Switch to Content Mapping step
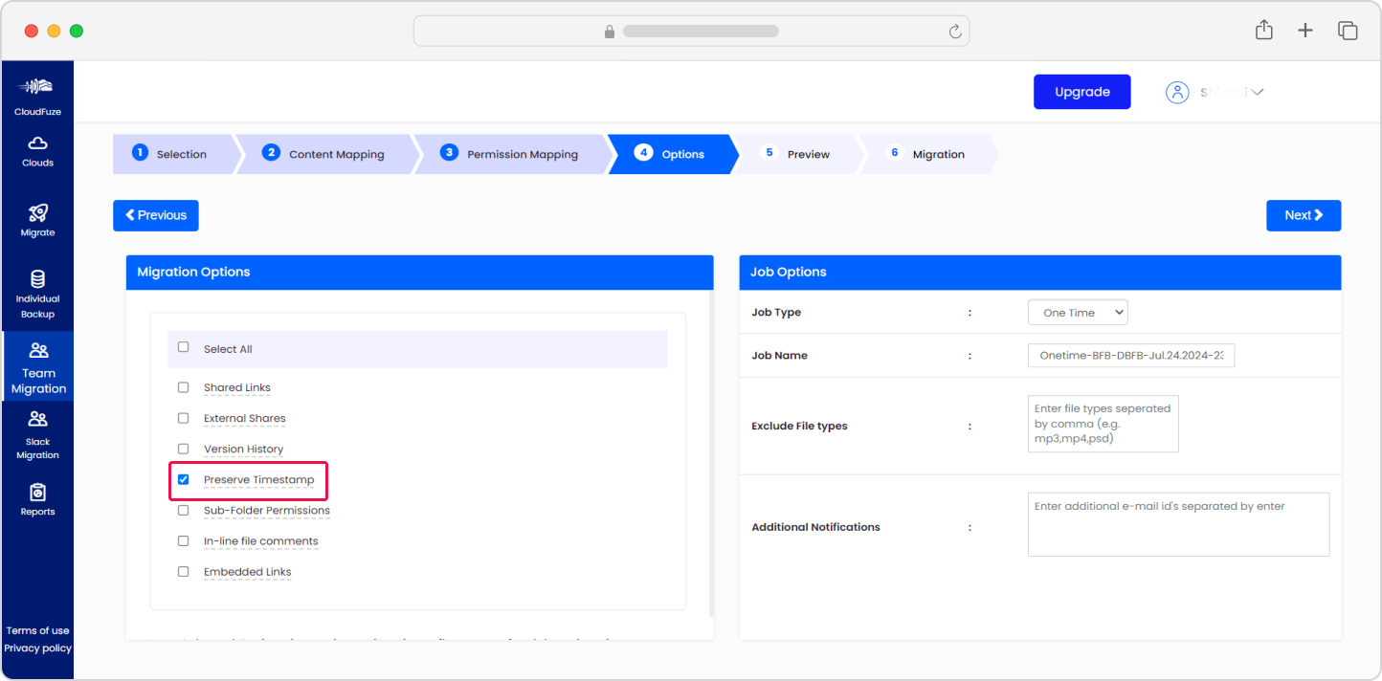 click(325, 154)
